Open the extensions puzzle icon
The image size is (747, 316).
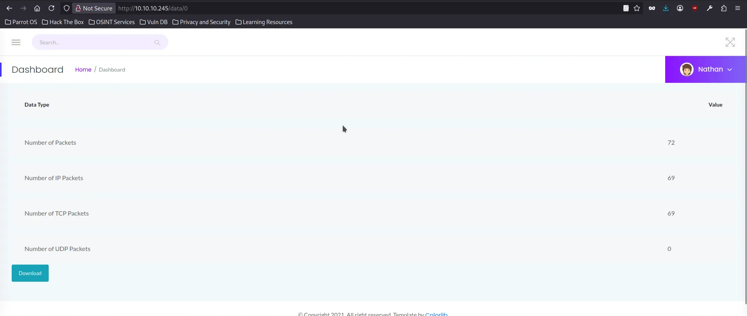tap(724, 8)
